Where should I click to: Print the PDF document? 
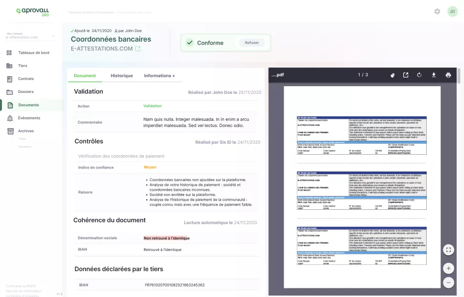point(448,75)
